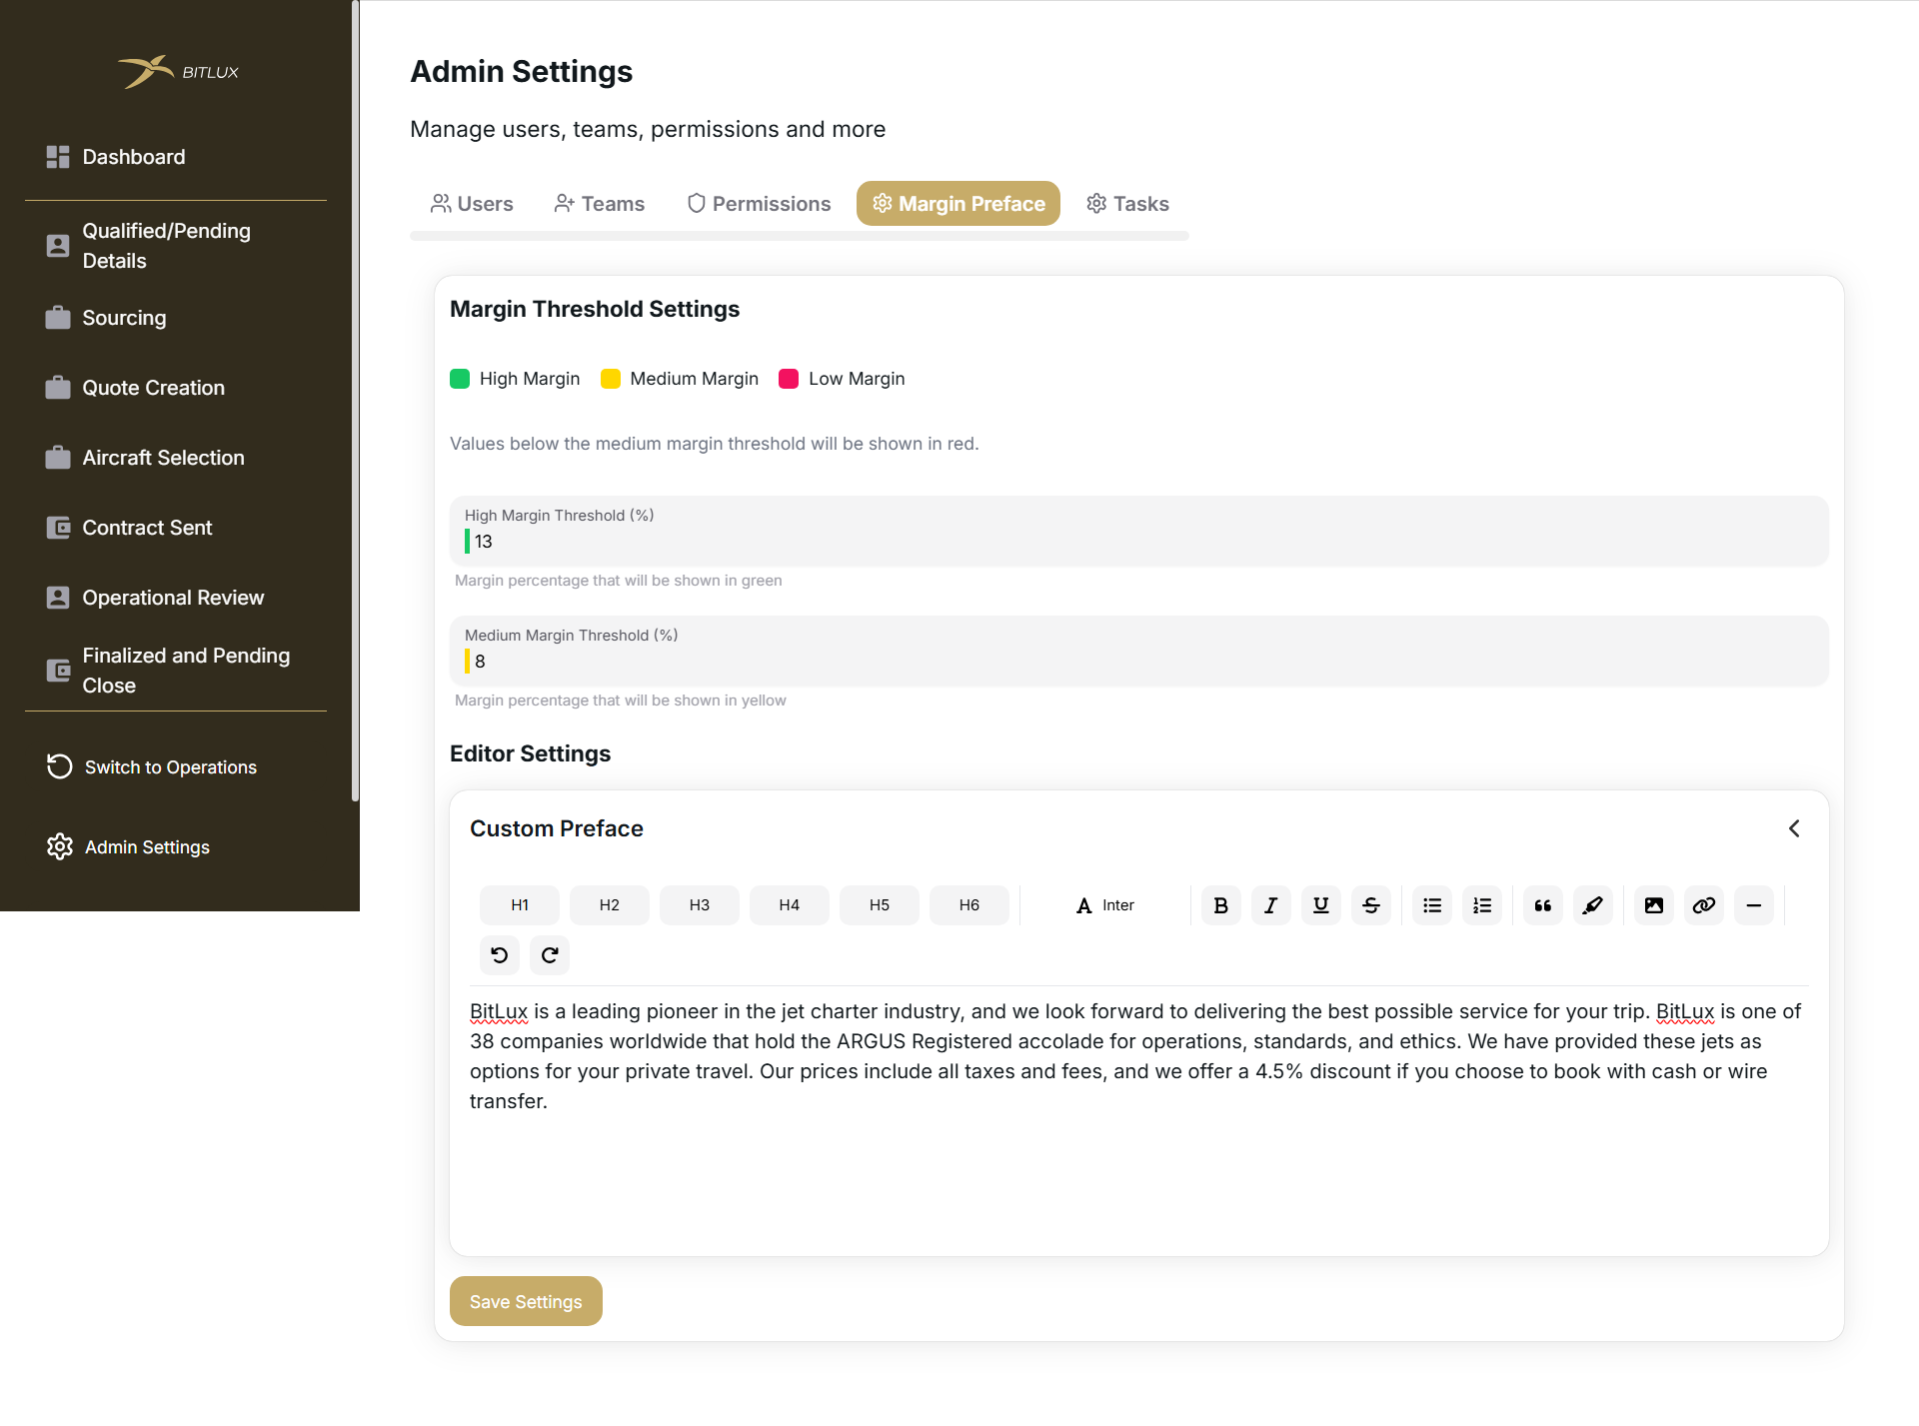Click the green High Margin color swatch

pyautogui.click(x=460, y=379)
